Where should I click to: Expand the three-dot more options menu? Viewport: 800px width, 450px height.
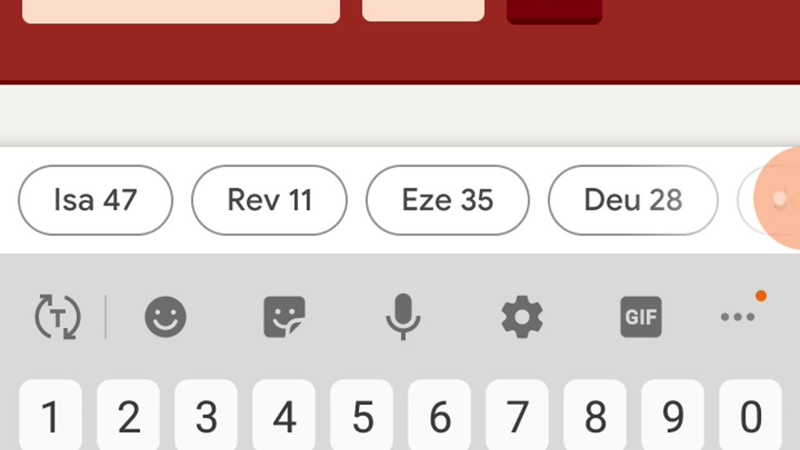pyautogui.click(x=738, y=317)
